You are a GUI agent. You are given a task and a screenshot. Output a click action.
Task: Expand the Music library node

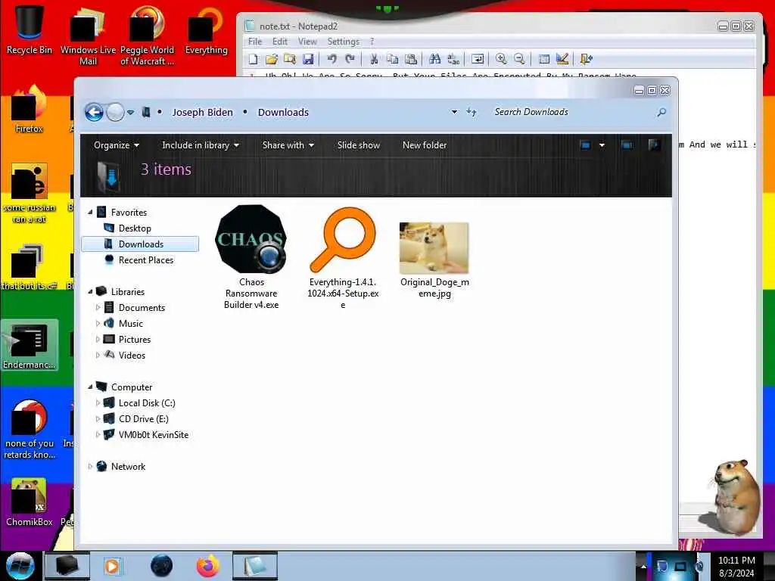[x=98, y=323]
